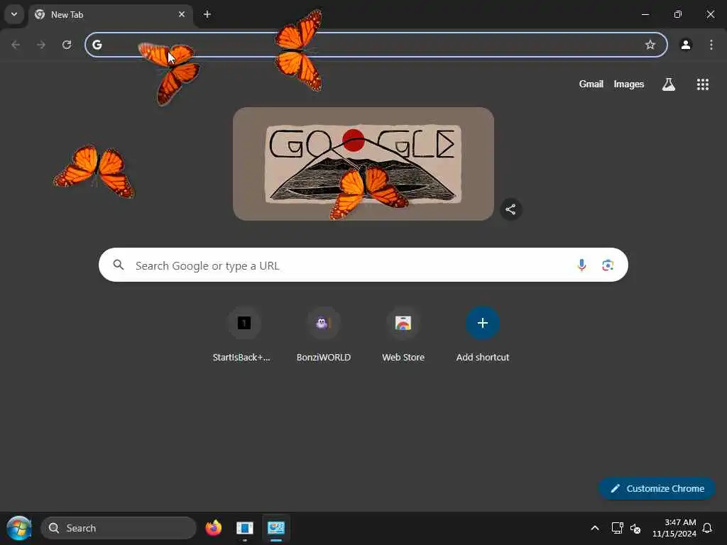This screenshot has height=545, width=727.
Task: Open the Gmail link
Action: (591, 84)
